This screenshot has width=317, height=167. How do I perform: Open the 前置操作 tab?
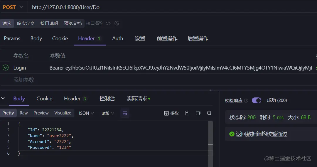click(x=167, y=38)
